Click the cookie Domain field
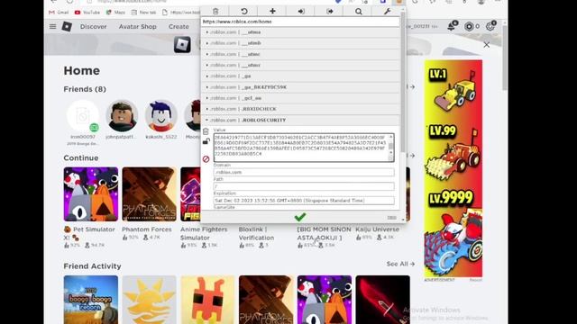Viewport: 577px width, 324px height. [304, 172]
